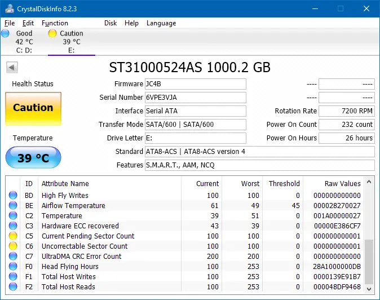Screen dimensions: 380x300
Task: Click the CrystalDiskInfo app icon in title bar
Action: click(x=10, y=8)
